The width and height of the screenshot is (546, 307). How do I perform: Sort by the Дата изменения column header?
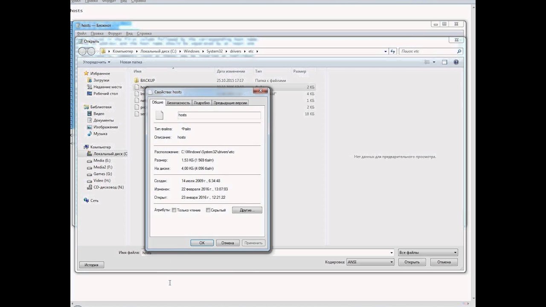click(x=231, y=71)
